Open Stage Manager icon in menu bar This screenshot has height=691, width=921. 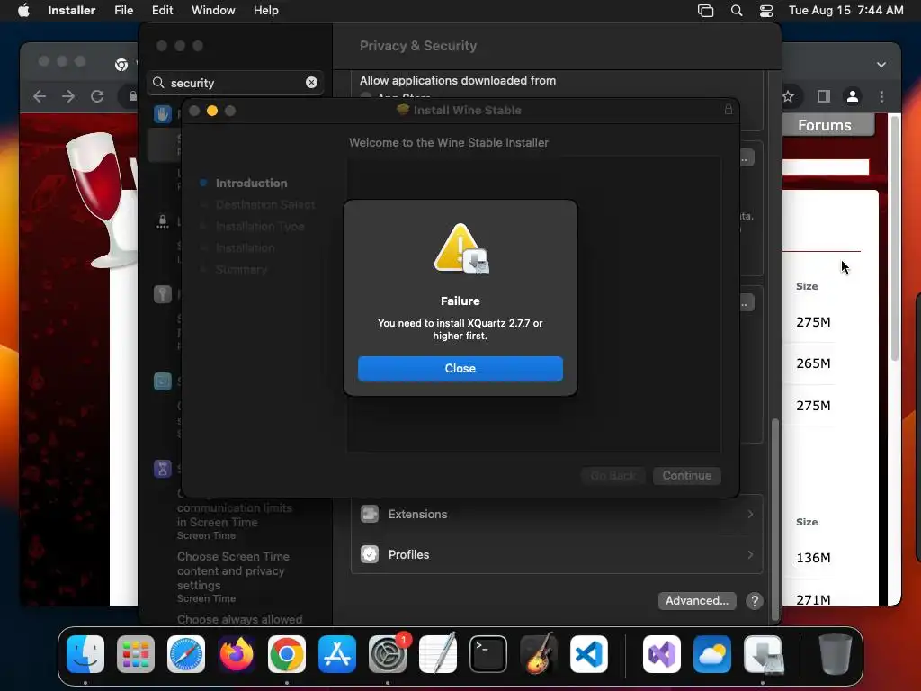pos(705,11)
